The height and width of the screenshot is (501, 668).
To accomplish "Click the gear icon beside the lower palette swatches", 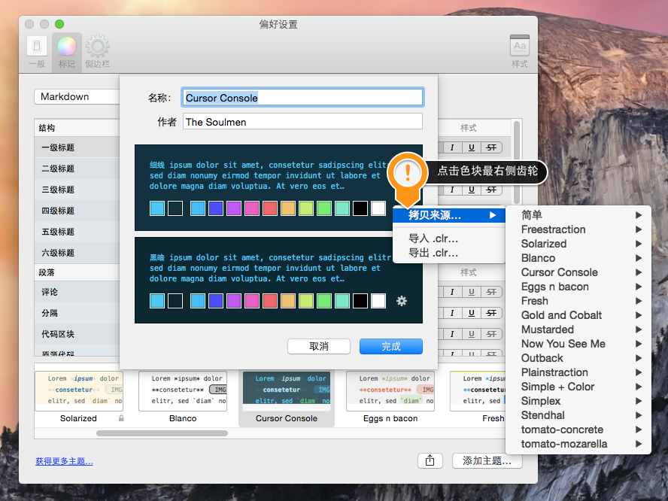I will (x=402, y=301).
